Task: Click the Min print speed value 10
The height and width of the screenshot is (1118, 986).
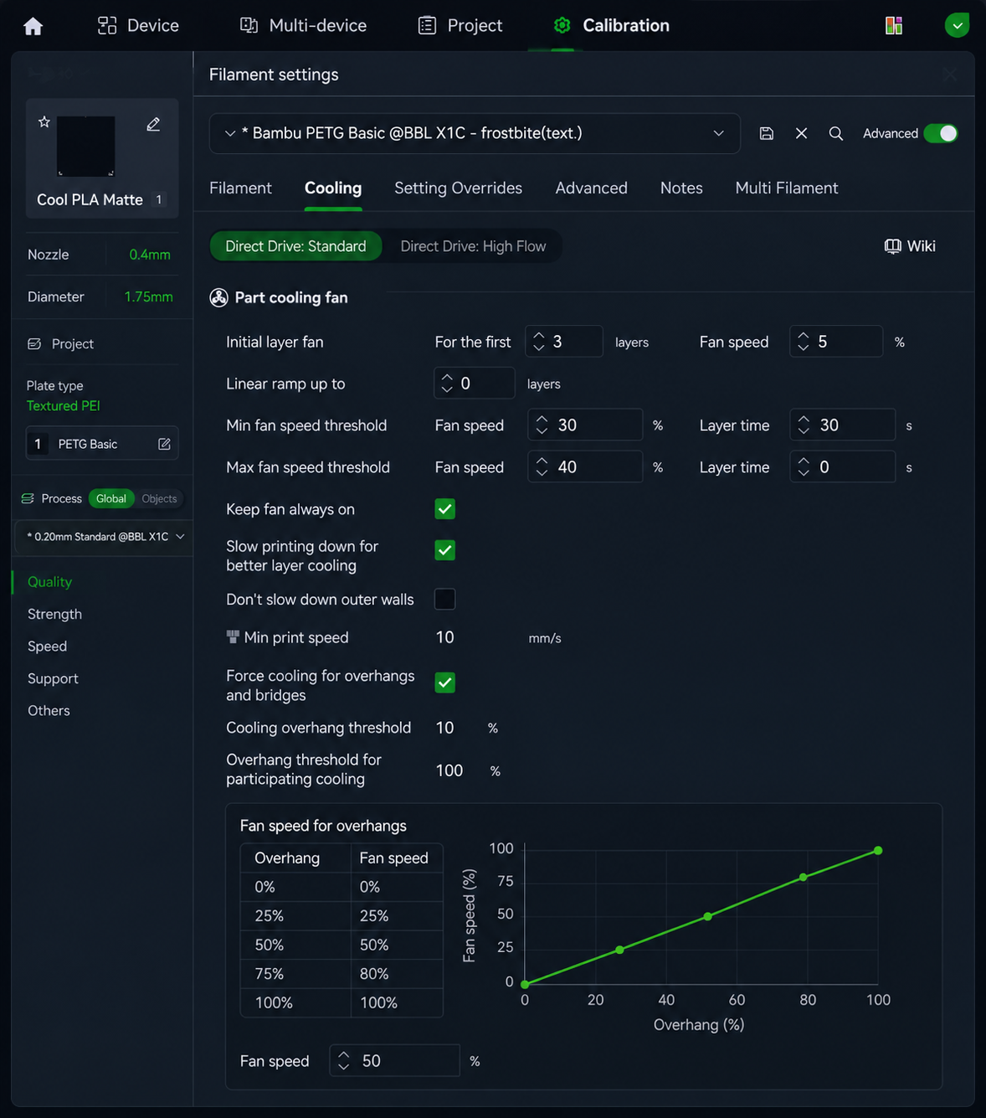Action: coord(445,638)
